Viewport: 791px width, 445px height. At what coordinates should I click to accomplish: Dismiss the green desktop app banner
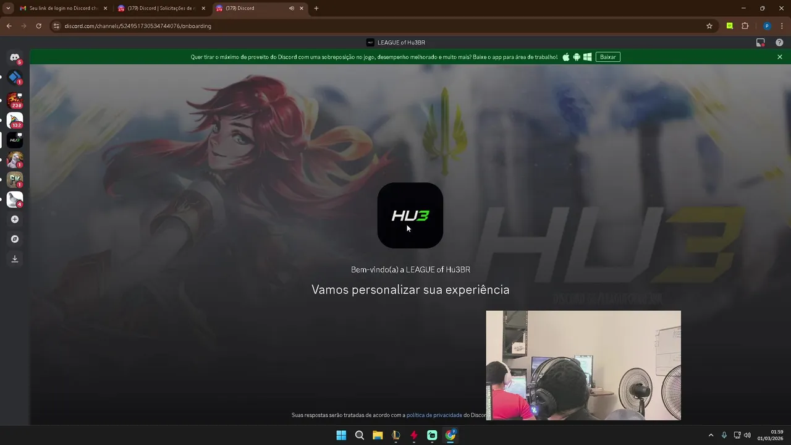(x=780, y=57)
